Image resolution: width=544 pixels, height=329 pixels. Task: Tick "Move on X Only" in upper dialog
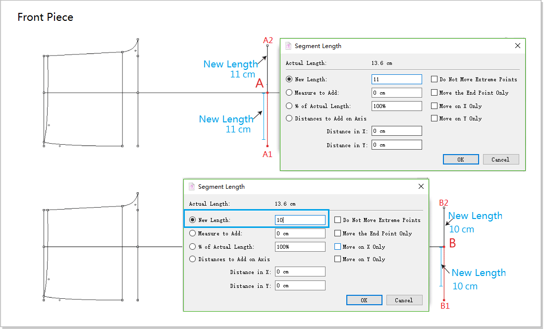[435, 106]
